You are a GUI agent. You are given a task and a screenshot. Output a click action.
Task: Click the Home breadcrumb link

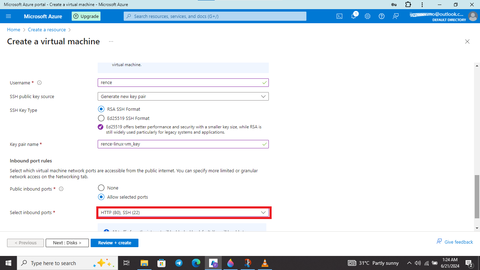[x=14, y=30]
